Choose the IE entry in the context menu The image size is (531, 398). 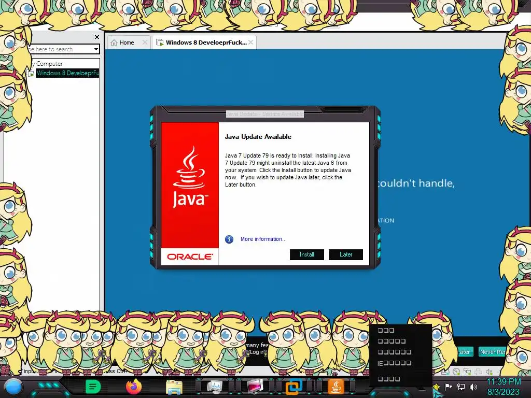click(x=395, y=363)
